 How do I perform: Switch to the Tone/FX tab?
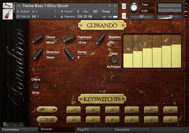point(94,130)
